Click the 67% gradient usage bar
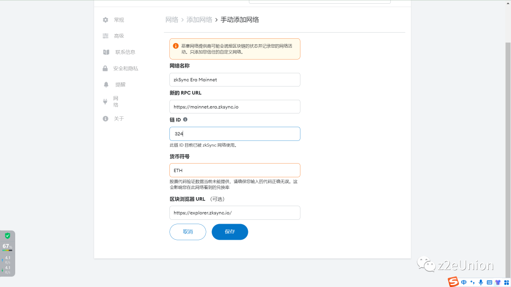511x287 pixels. pos(7,250)
